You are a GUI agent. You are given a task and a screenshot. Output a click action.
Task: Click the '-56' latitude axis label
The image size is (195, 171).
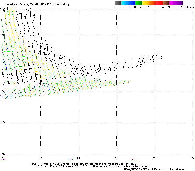2,92
